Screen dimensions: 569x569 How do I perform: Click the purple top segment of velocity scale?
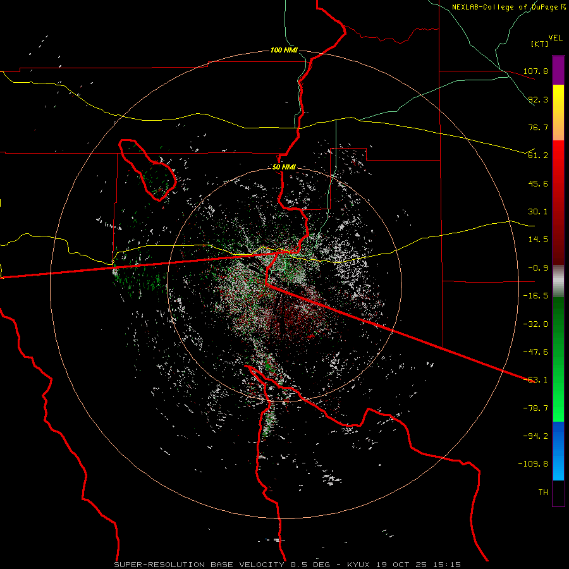click(x=558, y=70)
